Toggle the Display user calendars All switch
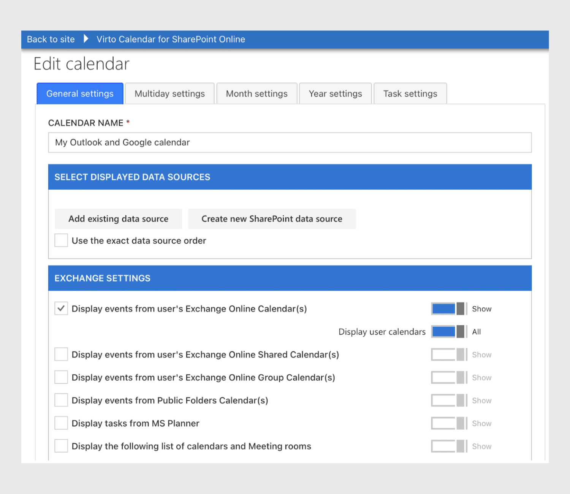This screenshot has width=570, height=494. (449, 332)
